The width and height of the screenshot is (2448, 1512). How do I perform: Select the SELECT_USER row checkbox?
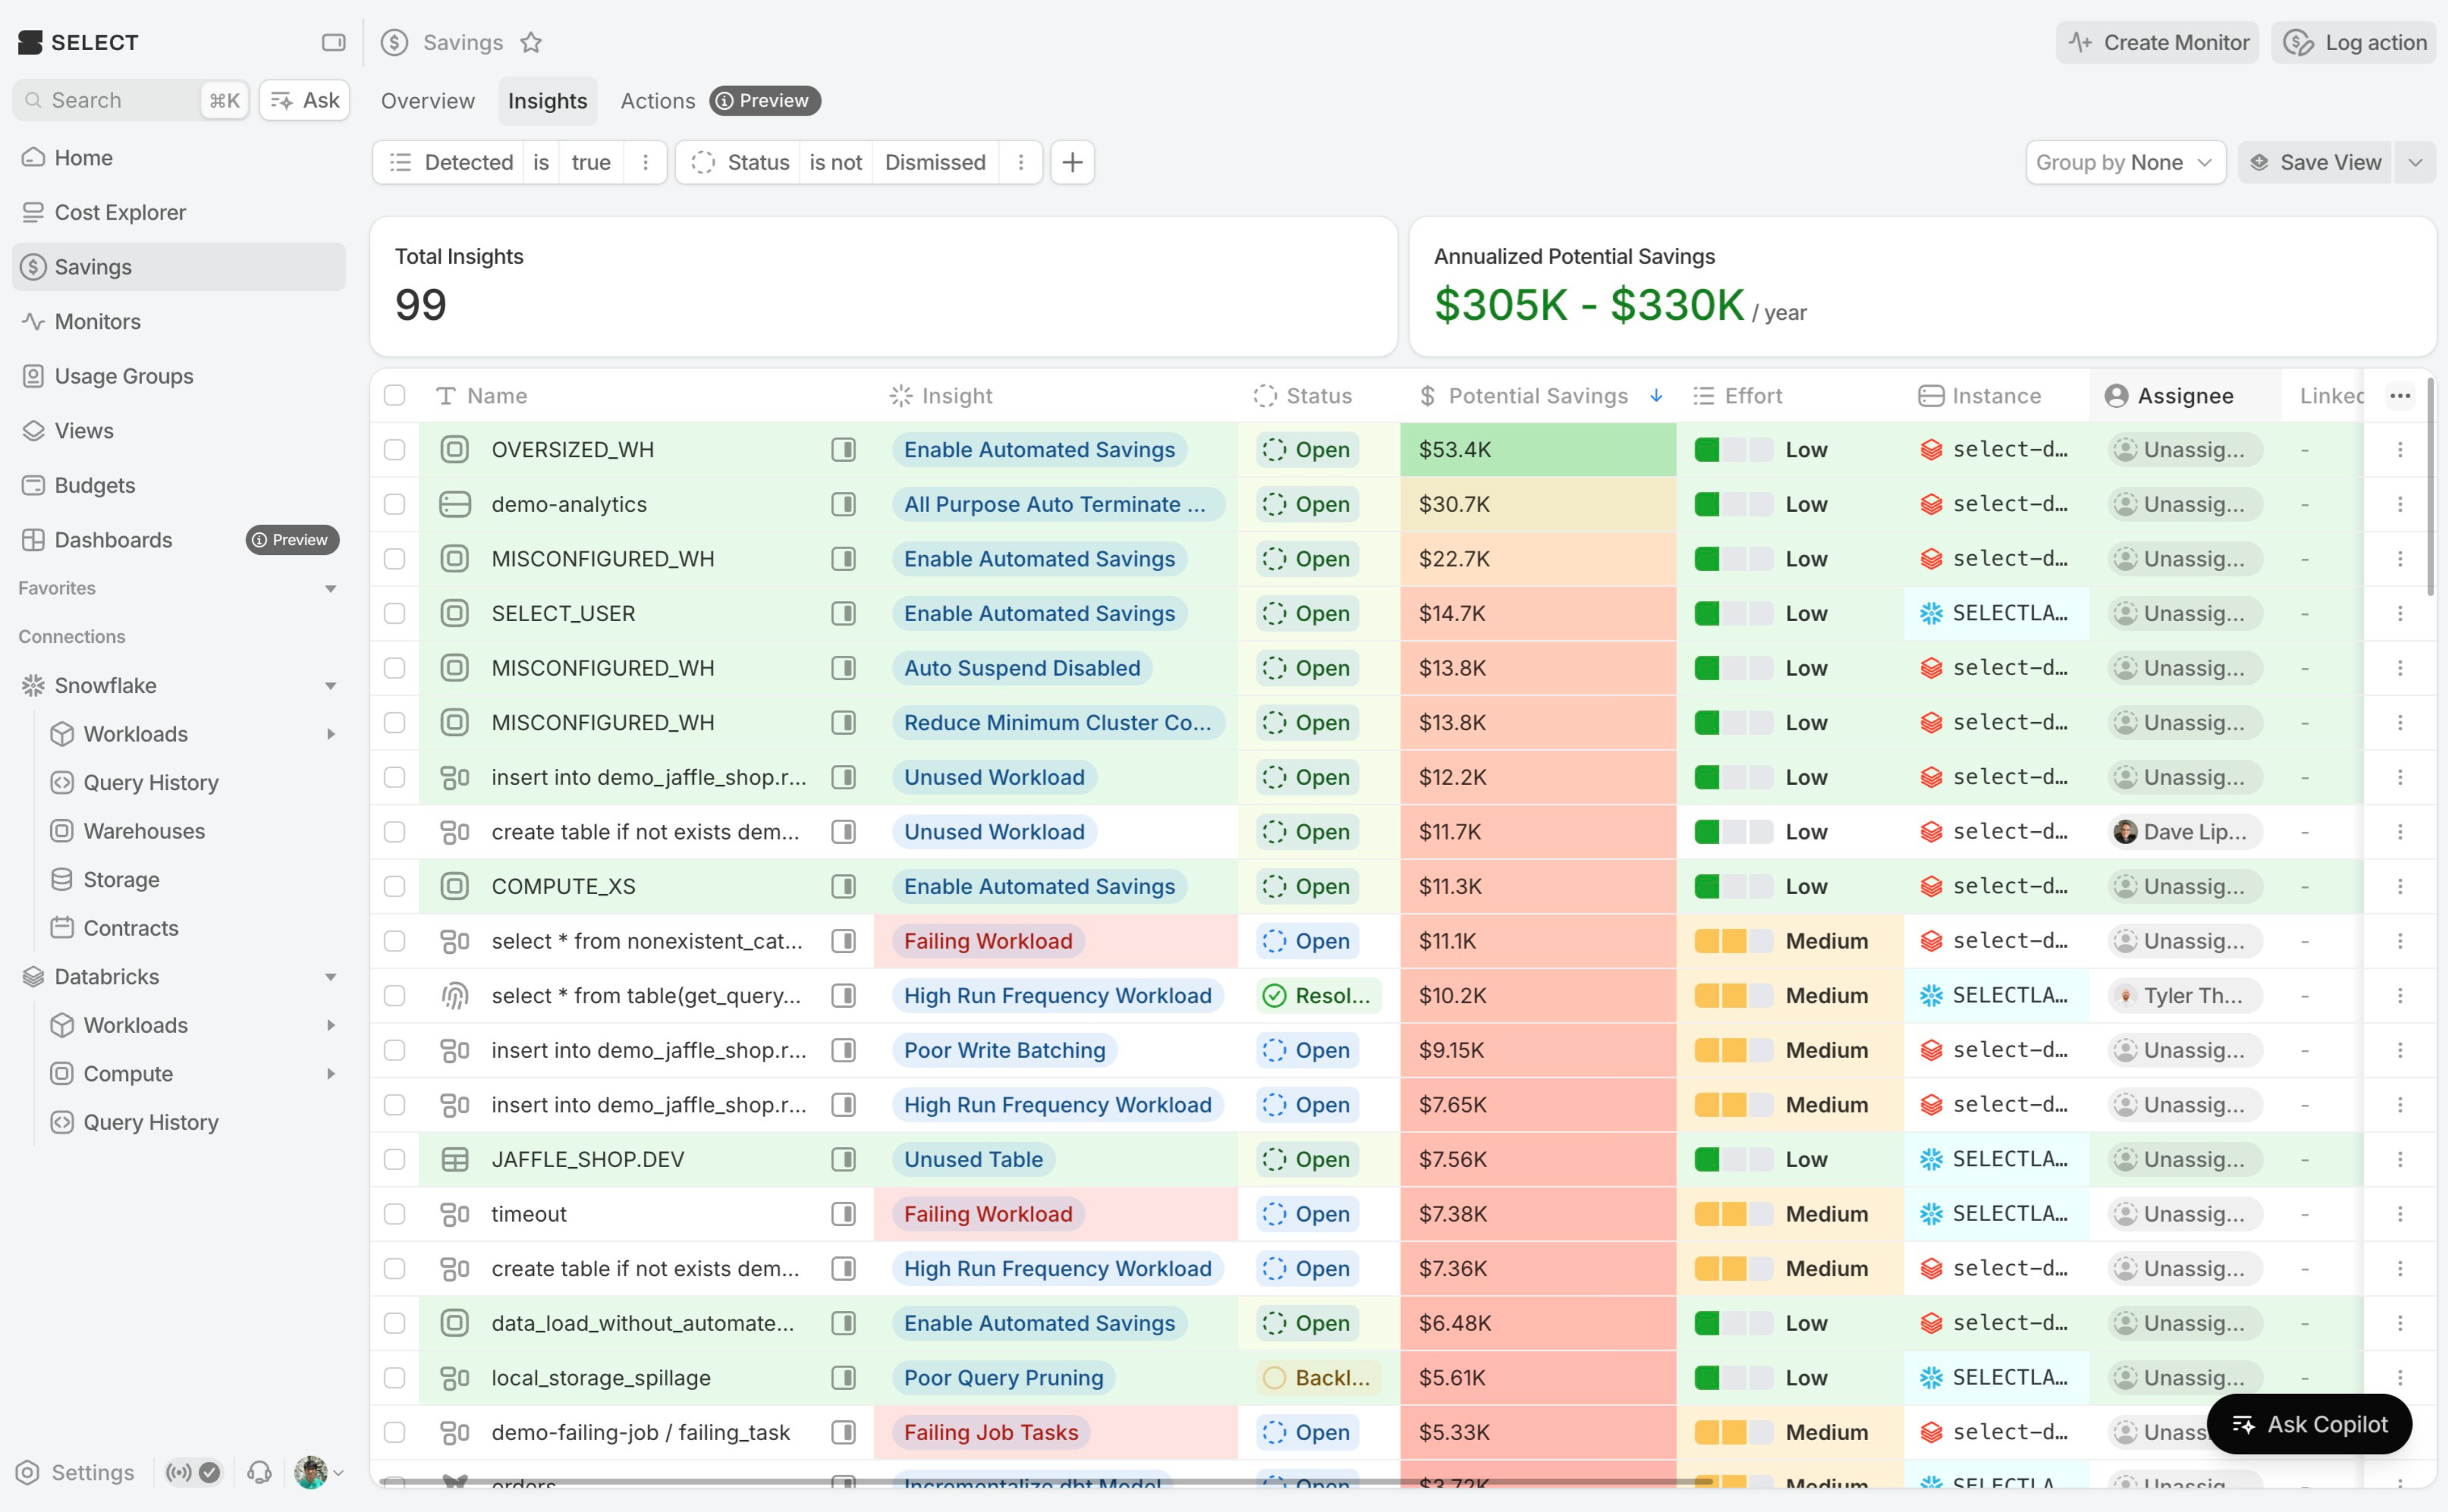click(x=395, y=613)
